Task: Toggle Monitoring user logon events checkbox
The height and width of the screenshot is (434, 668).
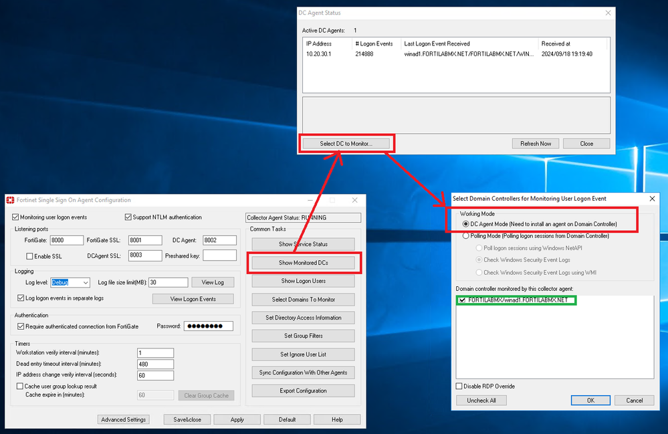Action: pos(16,217)
